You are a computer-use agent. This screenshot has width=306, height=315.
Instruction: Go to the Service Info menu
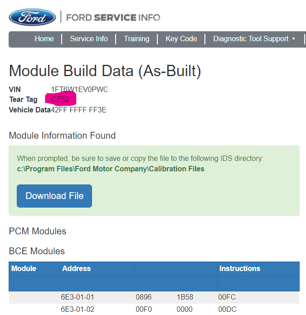pos(89,39)
